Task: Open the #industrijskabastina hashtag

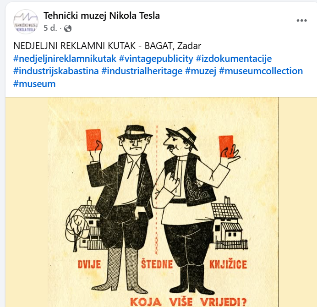Action: point(56,71)
